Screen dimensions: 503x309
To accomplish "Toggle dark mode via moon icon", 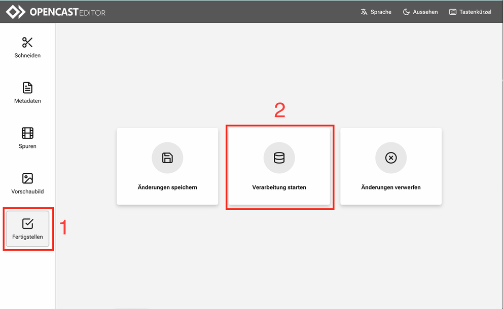I will tap(406, 12).
